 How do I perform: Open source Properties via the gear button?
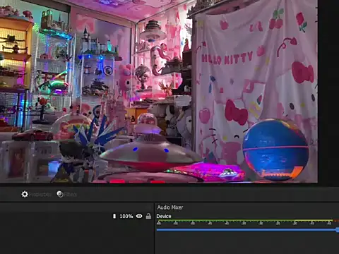tap(36, 194)
